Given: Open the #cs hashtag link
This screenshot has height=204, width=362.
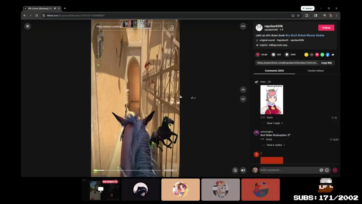Looking at the screenshot, I should click(x=288, y=35).
